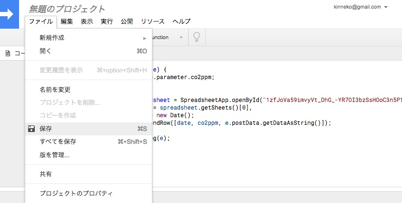Click the blue Apps Script arrow logo

[8, 13]
